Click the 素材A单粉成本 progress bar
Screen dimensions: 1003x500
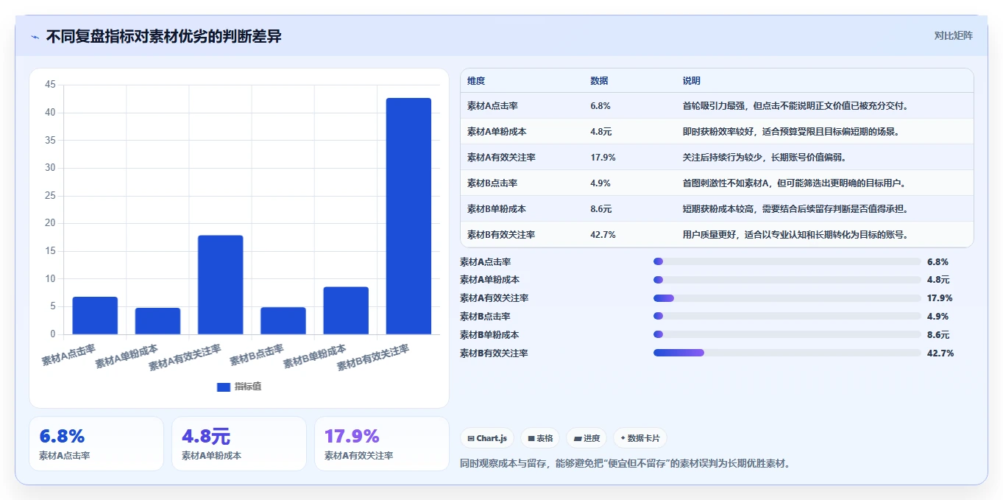click(x=787, y=280)
